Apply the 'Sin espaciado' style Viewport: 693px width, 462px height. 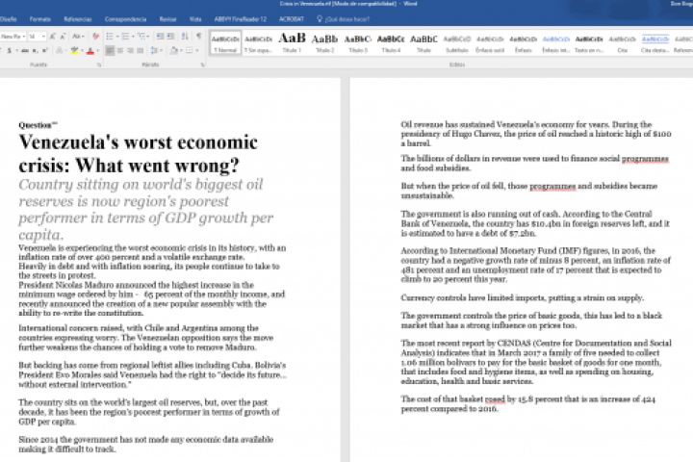click(x=259, y=43)
